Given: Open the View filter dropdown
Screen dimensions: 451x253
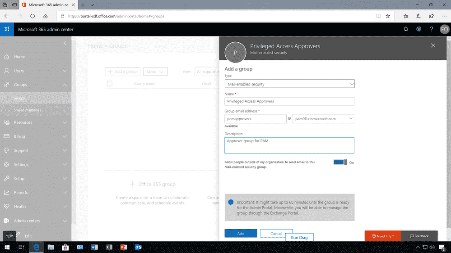Looking at the screenshot, I should point(207,72).
